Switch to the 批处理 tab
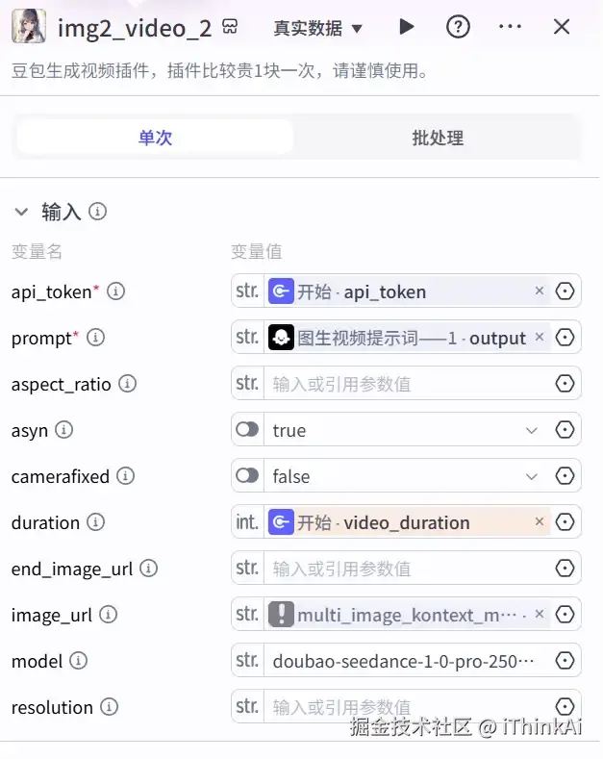Image resolution: width=603 pixels, height=759 pixels. point(438,138)
